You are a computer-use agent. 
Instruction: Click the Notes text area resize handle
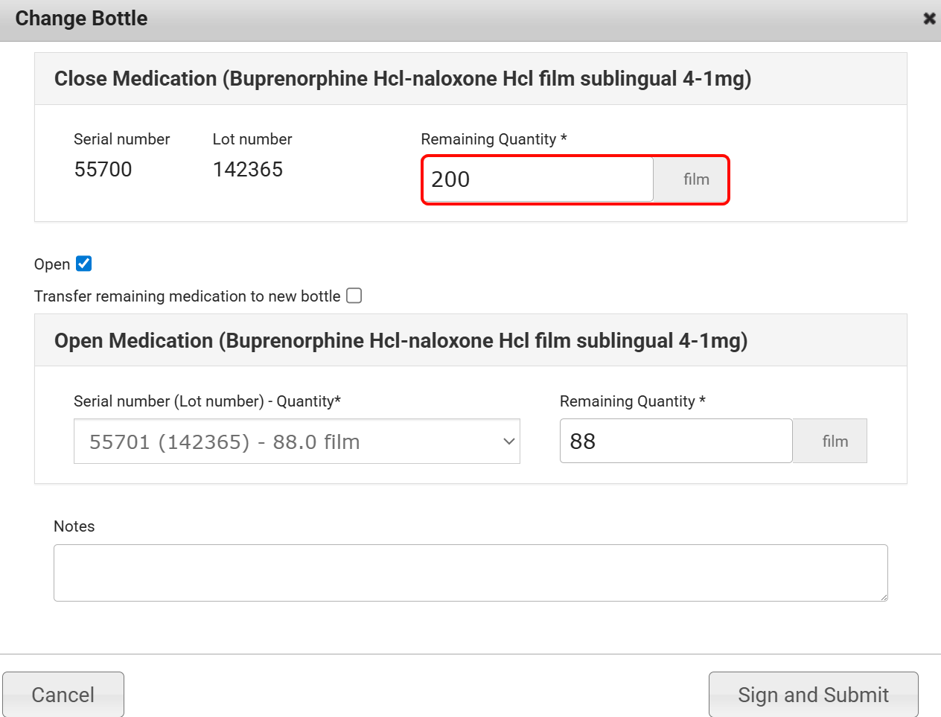point(883,596)
